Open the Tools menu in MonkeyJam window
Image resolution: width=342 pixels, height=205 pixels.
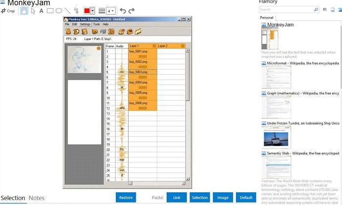[96, 24]
